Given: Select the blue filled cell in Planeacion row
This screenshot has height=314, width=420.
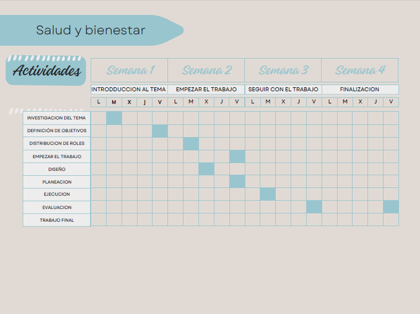Looking at the screenshot, I should pos(237,181).
